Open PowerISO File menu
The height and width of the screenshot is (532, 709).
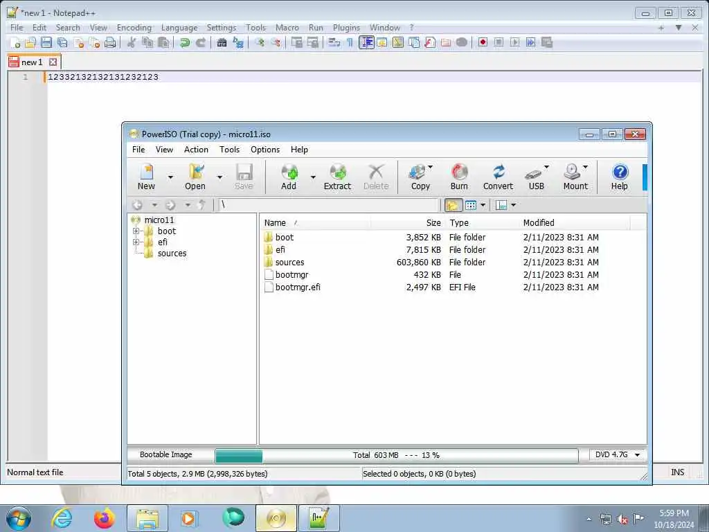pos(138,150)
